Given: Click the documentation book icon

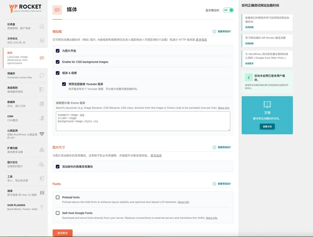Looking at the screenshot, I should (x=267, y=105).
